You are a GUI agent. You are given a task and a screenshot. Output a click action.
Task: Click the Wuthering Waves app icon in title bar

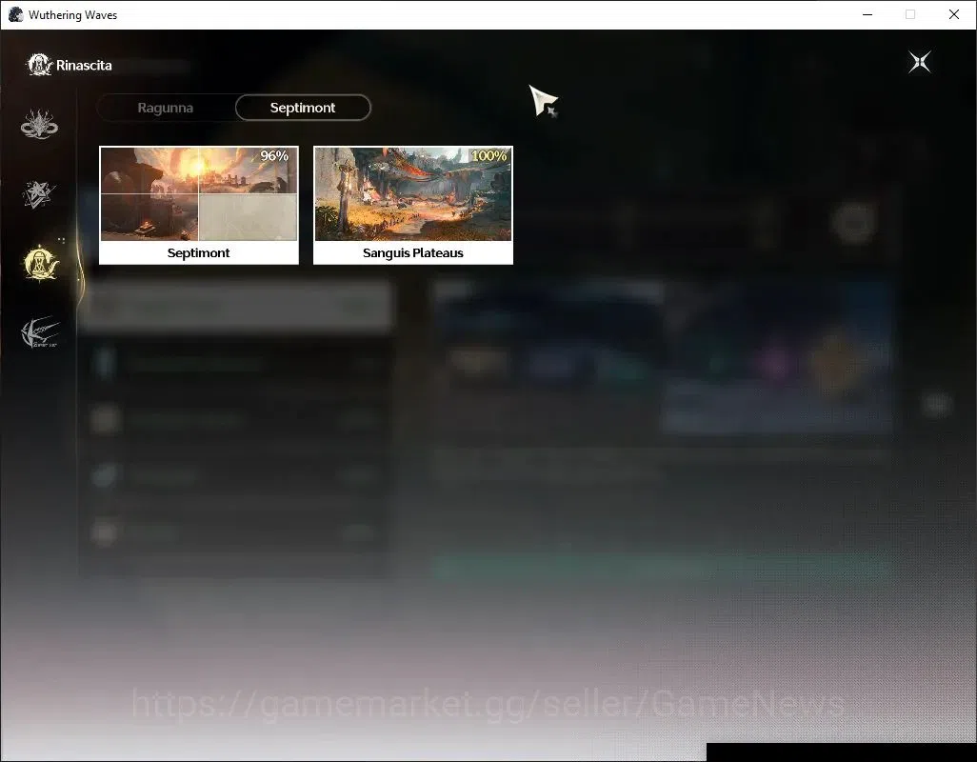coord(15,14)
